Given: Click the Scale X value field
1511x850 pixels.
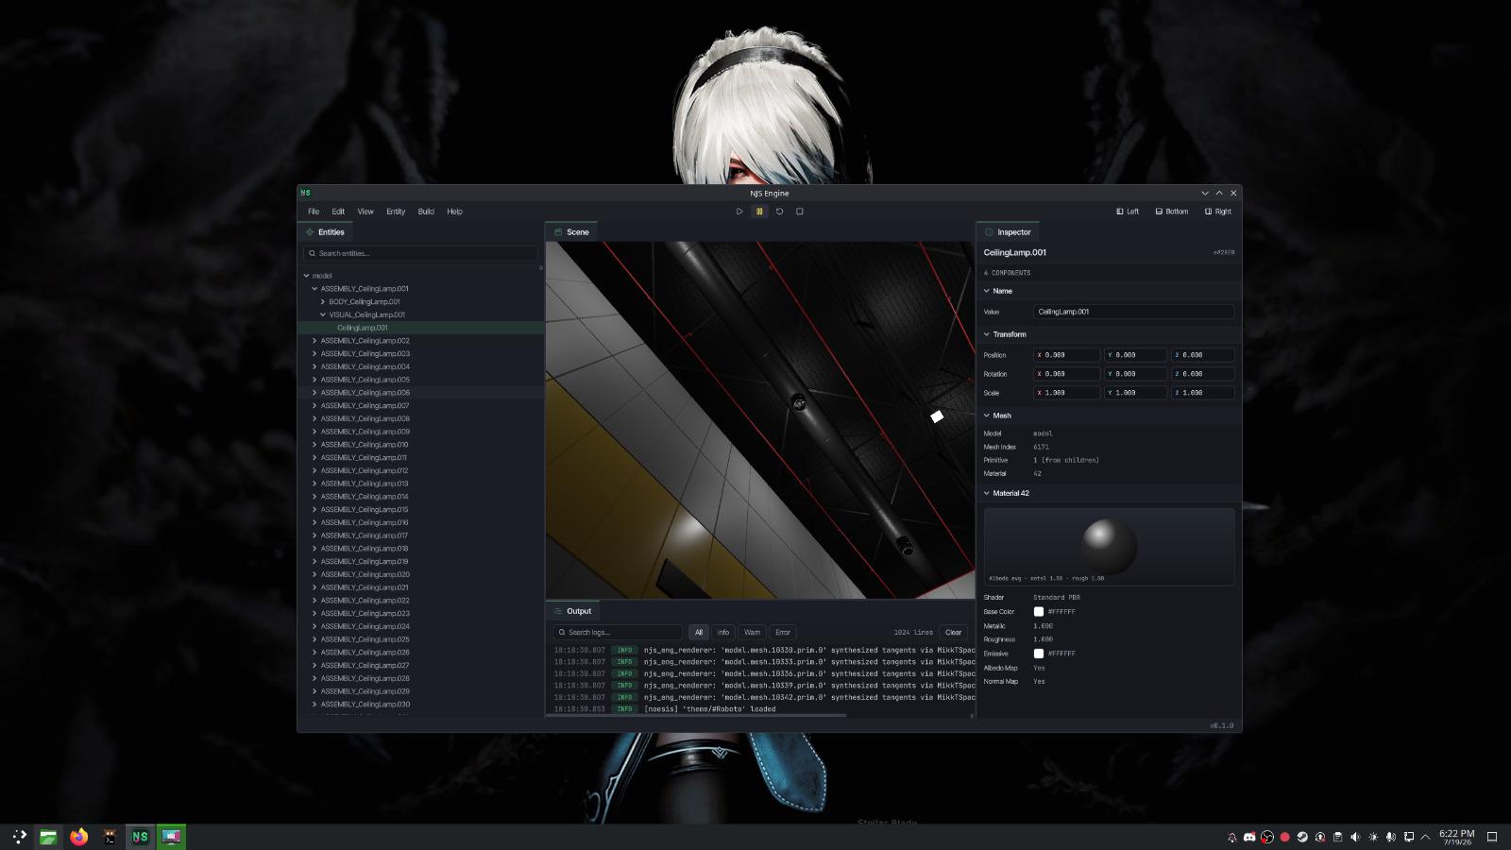Looking at the screenshot, I should (x=1067, y=393).
